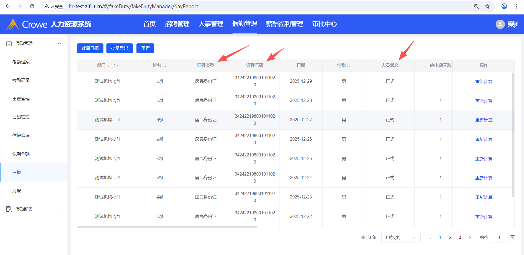Screen dimensions: 524x255
Task: Click the user avatar icon for 柴jf
Action: tap(500, 24)
